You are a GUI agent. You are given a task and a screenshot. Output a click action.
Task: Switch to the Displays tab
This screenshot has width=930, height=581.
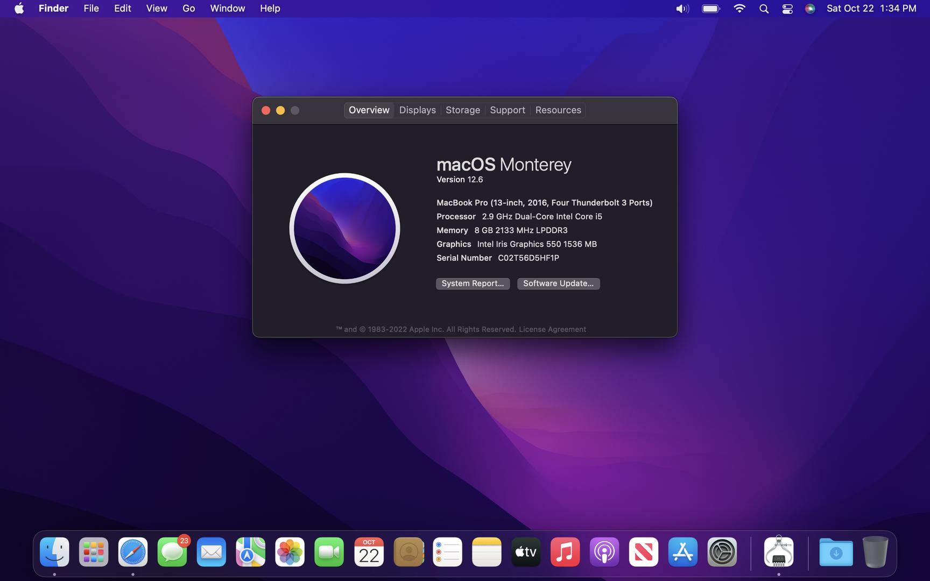pyautogui.click(x=417, y=110)
